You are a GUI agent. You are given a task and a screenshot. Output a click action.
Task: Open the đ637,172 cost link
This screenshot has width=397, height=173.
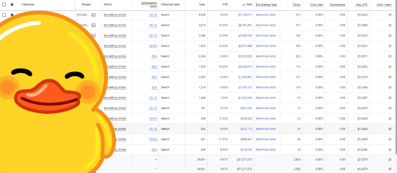click(246, 129)
